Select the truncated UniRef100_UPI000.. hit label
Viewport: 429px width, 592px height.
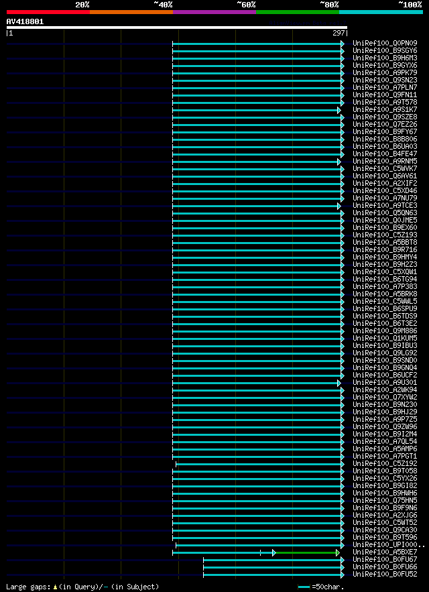coord(389,544)
